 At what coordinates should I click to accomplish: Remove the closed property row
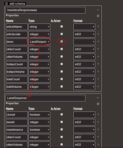tap(98, 114)
